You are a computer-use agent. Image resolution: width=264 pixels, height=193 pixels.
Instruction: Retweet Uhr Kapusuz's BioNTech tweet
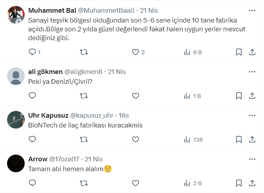click(x=84, y=139)
